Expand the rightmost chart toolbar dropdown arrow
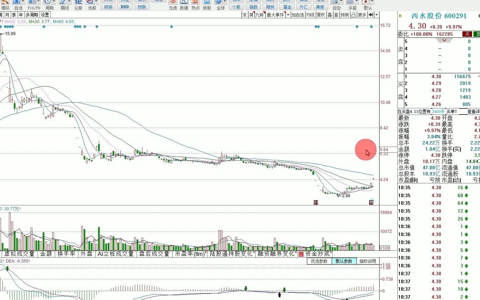Viewport: 480px width, 300px height. [x=376, y=15]
